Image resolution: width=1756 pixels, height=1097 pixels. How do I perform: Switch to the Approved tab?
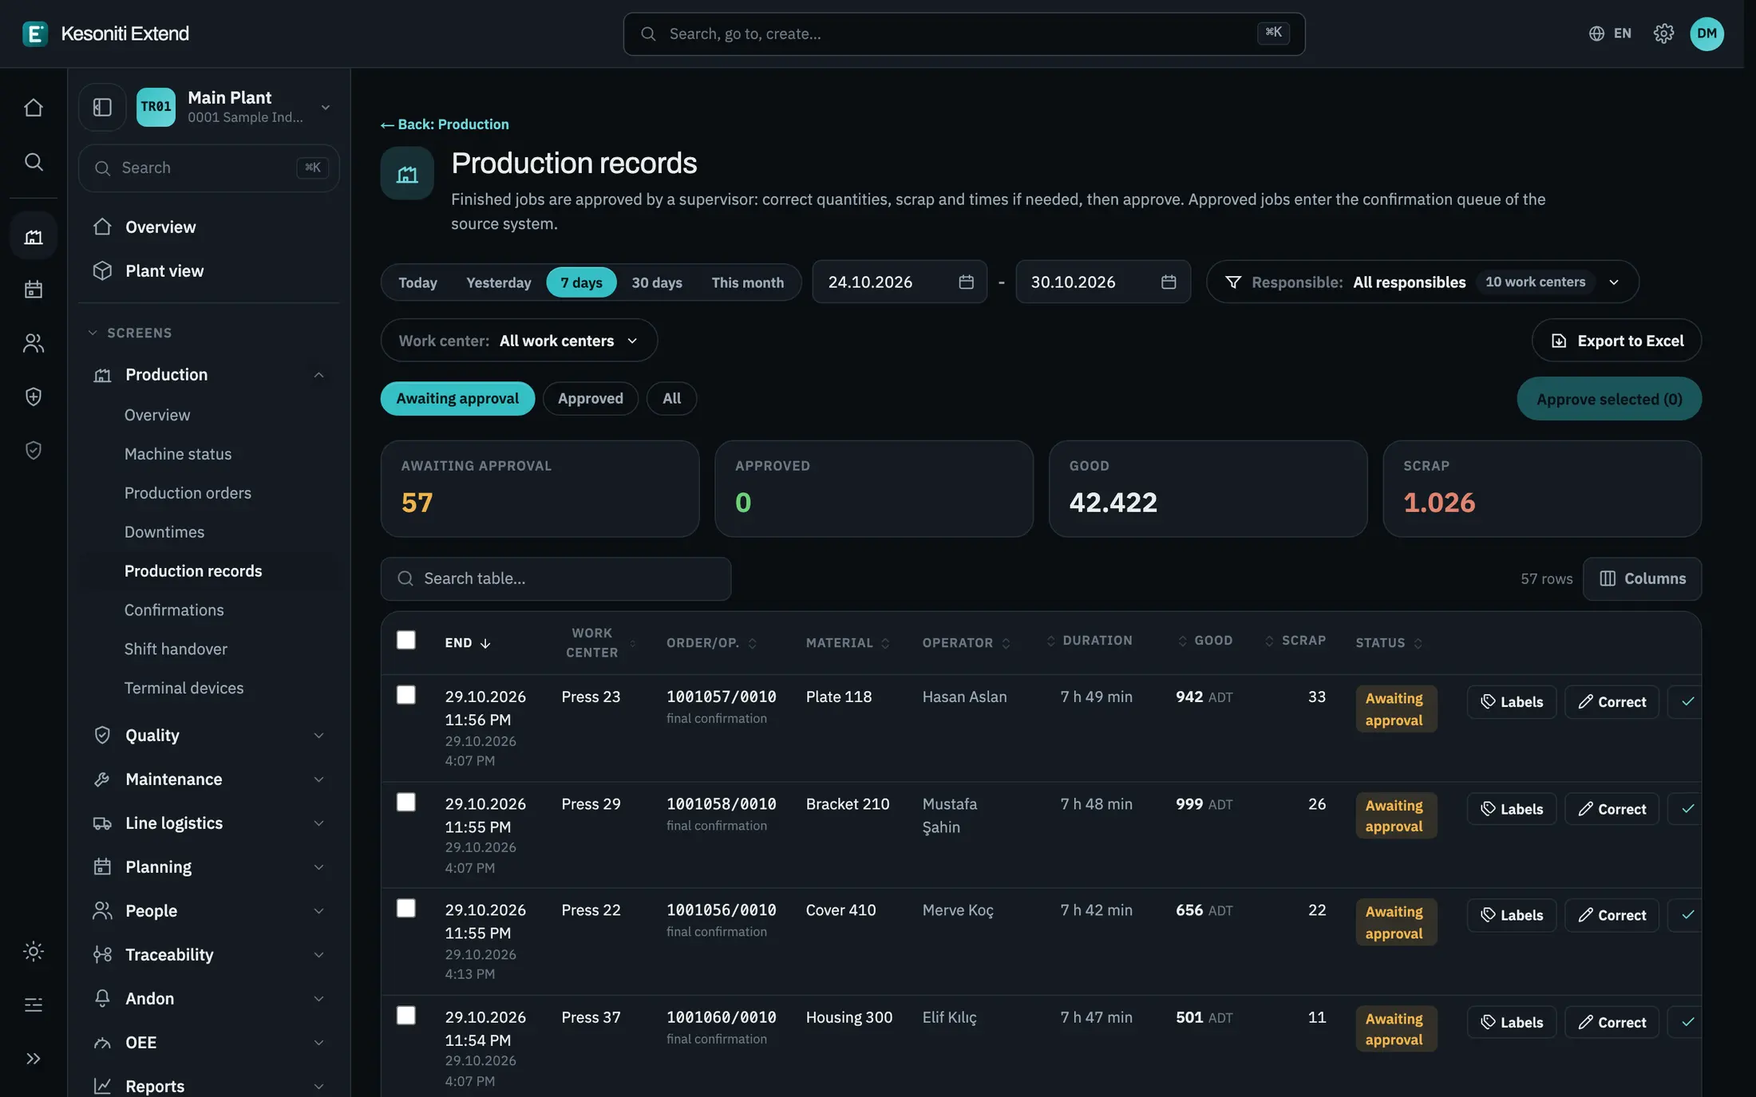point(590,398)
